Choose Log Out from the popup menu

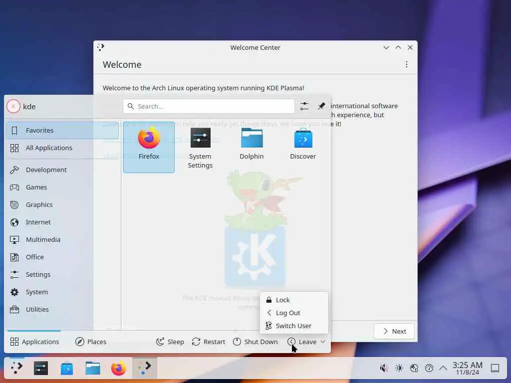(294, 313)
